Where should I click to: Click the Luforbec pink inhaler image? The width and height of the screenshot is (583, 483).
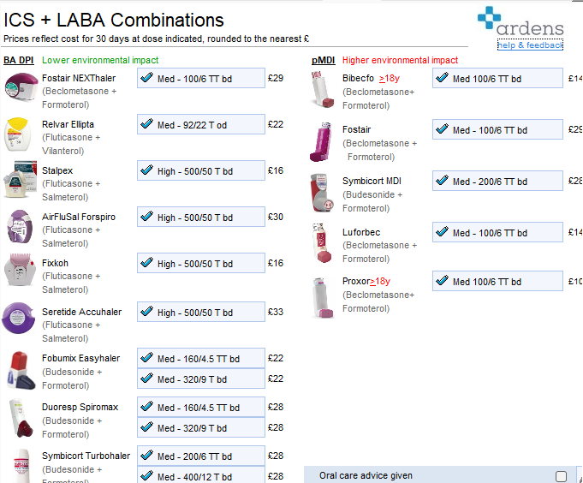(324, 243)
